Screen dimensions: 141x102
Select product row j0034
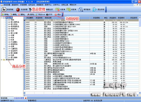pyautogui.click(x=81, y=89)
